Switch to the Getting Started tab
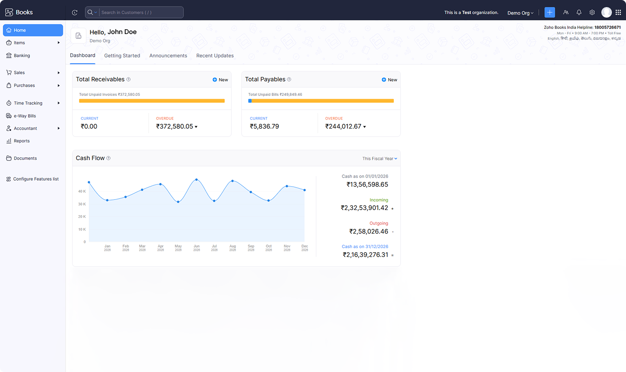The width and height of the screenshot is (626, 372). 122,56
